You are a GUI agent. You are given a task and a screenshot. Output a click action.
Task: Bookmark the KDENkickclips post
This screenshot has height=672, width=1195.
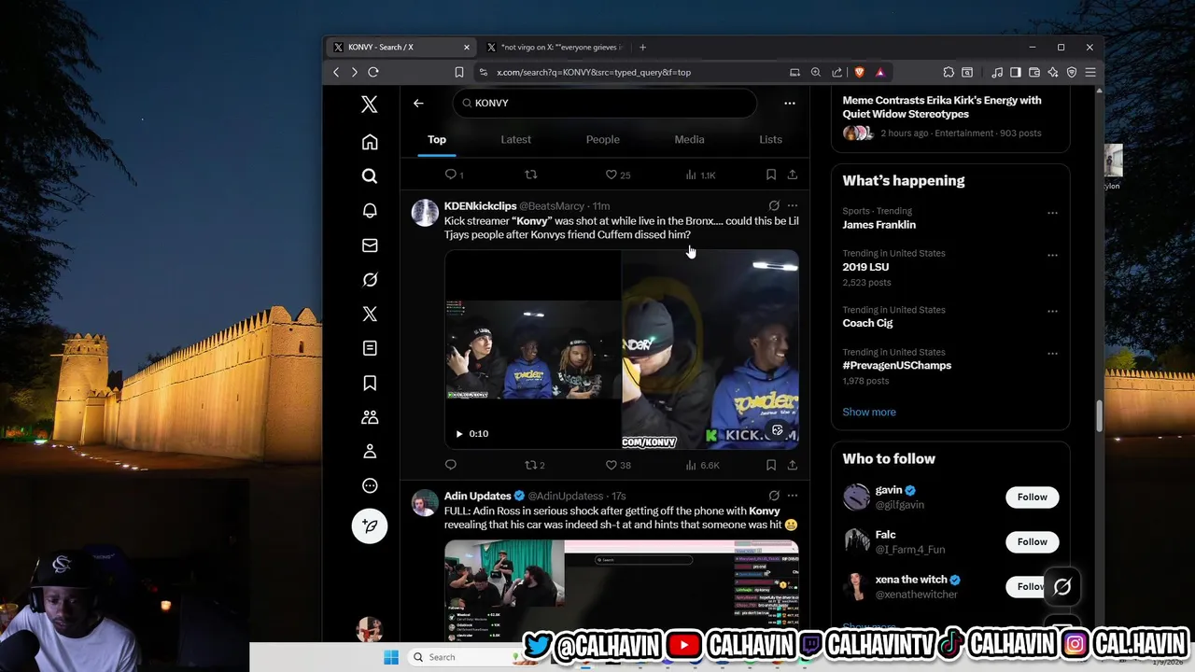click(x=771, y=465)
